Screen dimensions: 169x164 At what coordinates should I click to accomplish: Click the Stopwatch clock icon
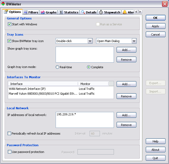[x=101, y=12]
